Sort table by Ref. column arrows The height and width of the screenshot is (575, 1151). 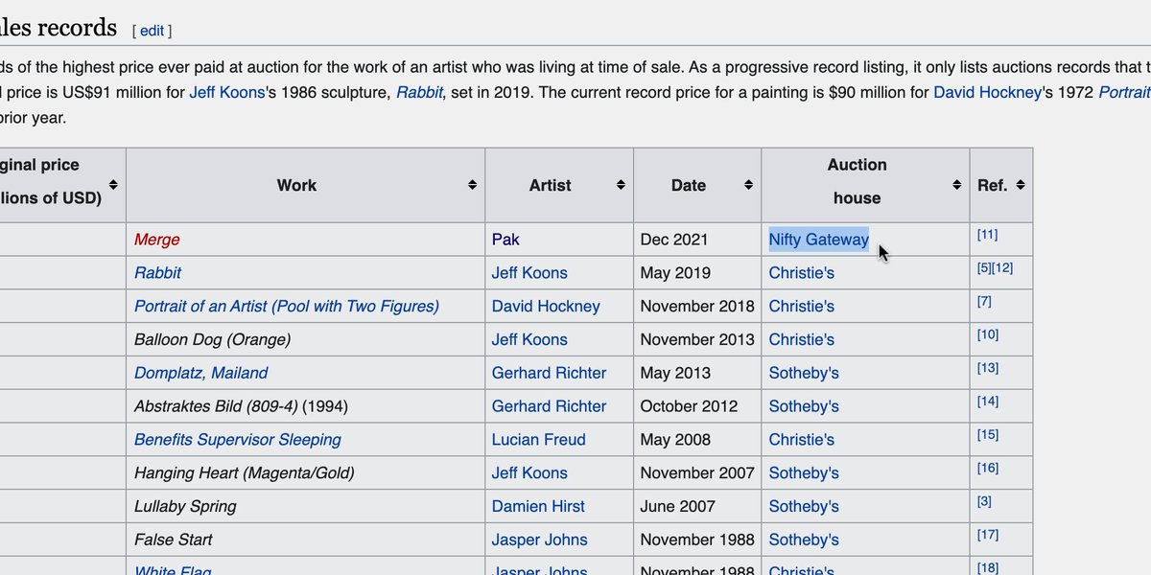tap(1020, 184)
